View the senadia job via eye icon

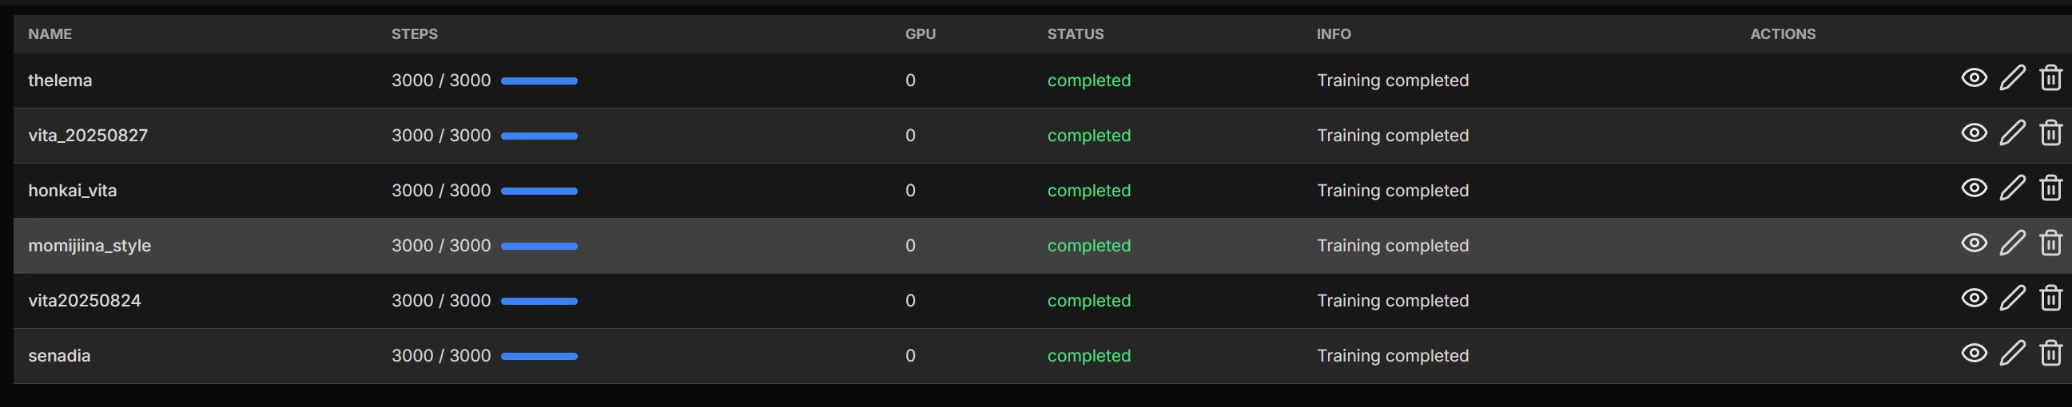(x=1974, y=354)
